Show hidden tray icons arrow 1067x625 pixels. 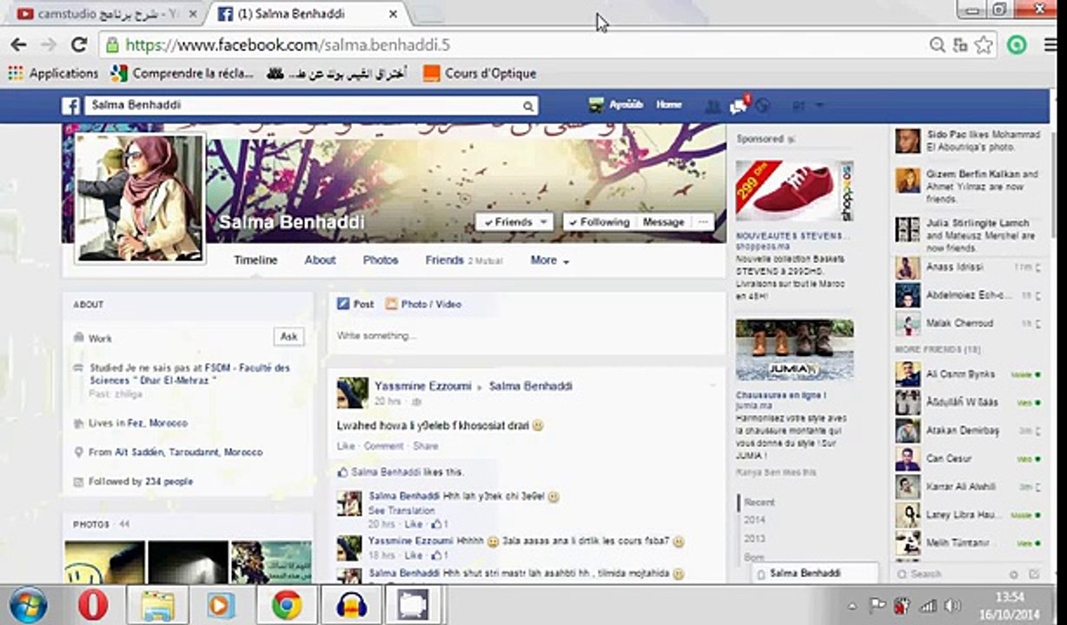[x=852, y=606]
